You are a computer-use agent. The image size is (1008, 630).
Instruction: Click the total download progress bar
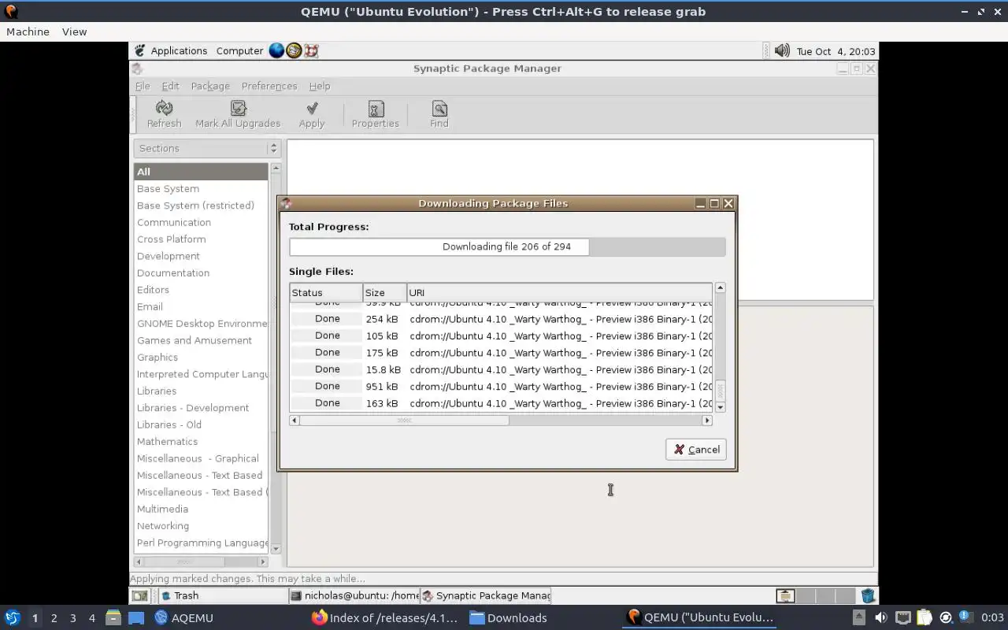[x=507, y=246]
